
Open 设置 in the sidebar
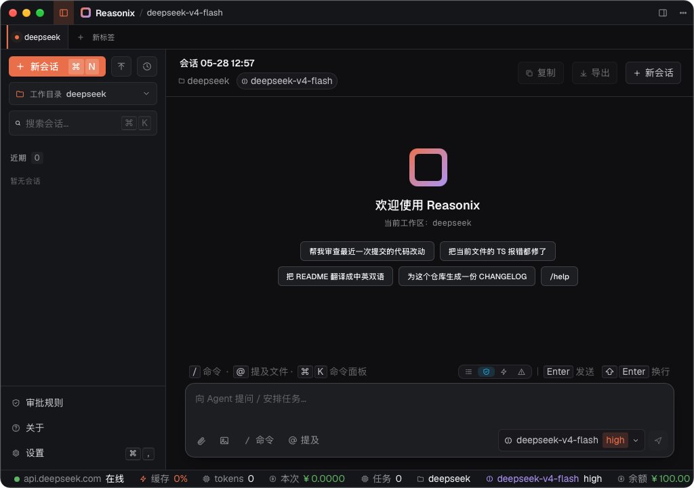pyautogui.click(x=83, y=453)
